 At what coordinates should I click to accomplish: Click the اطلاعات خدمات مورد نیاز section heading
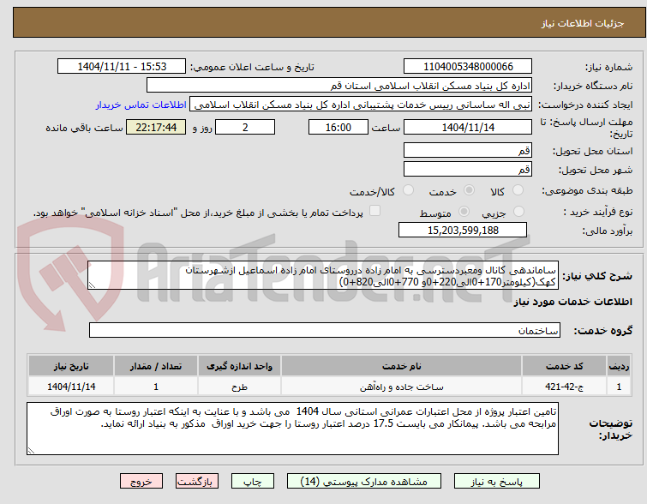coord(572,302)
